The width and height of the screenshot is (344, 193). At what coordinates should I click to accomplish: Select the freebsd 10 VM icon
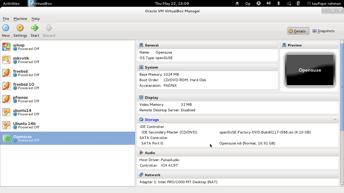point(6,86)
